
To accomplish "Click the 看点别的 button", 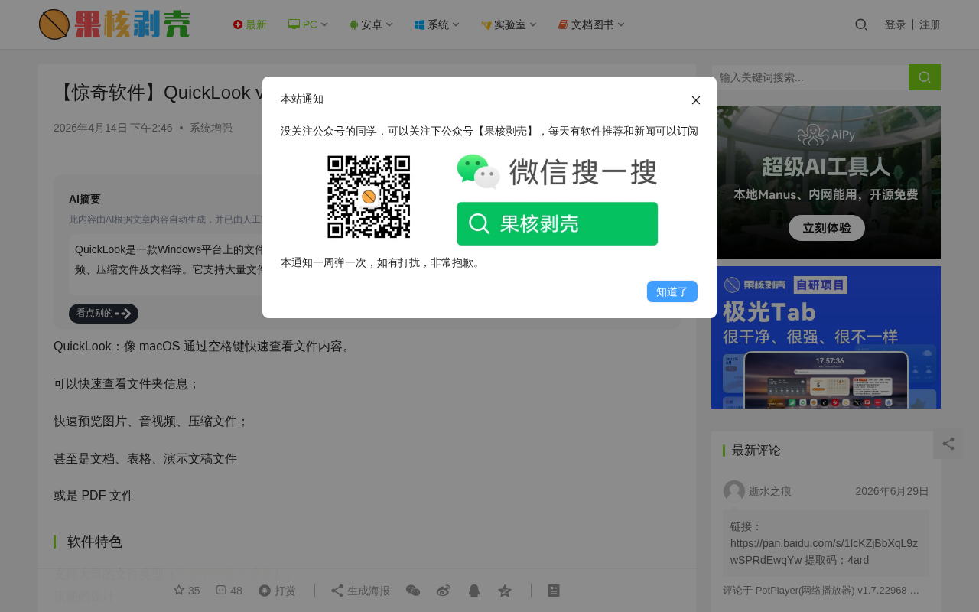I will [x=103, y=314].
